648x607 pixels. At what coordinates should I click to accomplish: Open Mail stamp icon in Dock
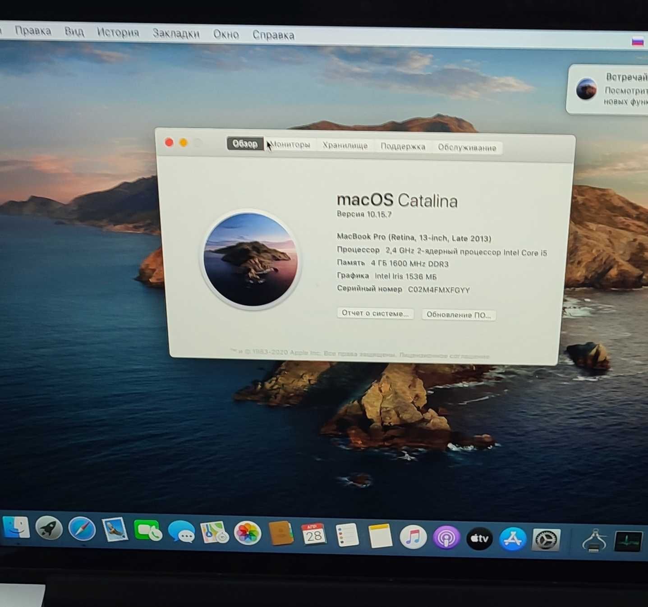[115, 530]
